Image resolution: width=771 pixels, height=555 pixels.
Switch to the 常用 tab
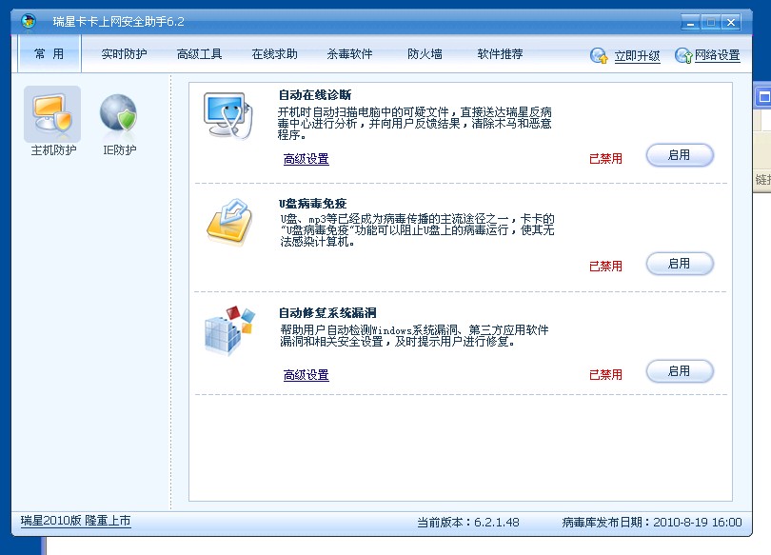[x=49, y=53]
